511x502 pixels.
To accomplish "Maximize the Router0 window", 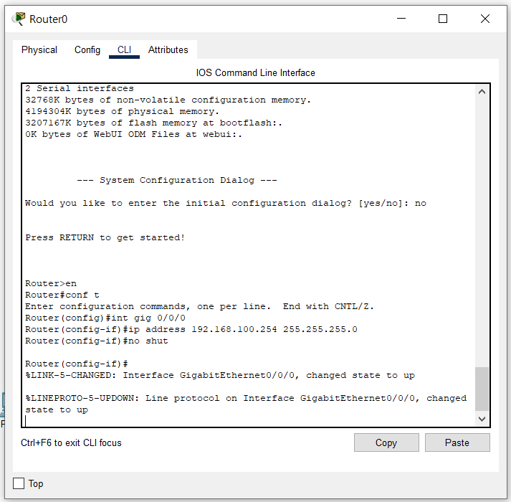I will (x=443, y=19).
